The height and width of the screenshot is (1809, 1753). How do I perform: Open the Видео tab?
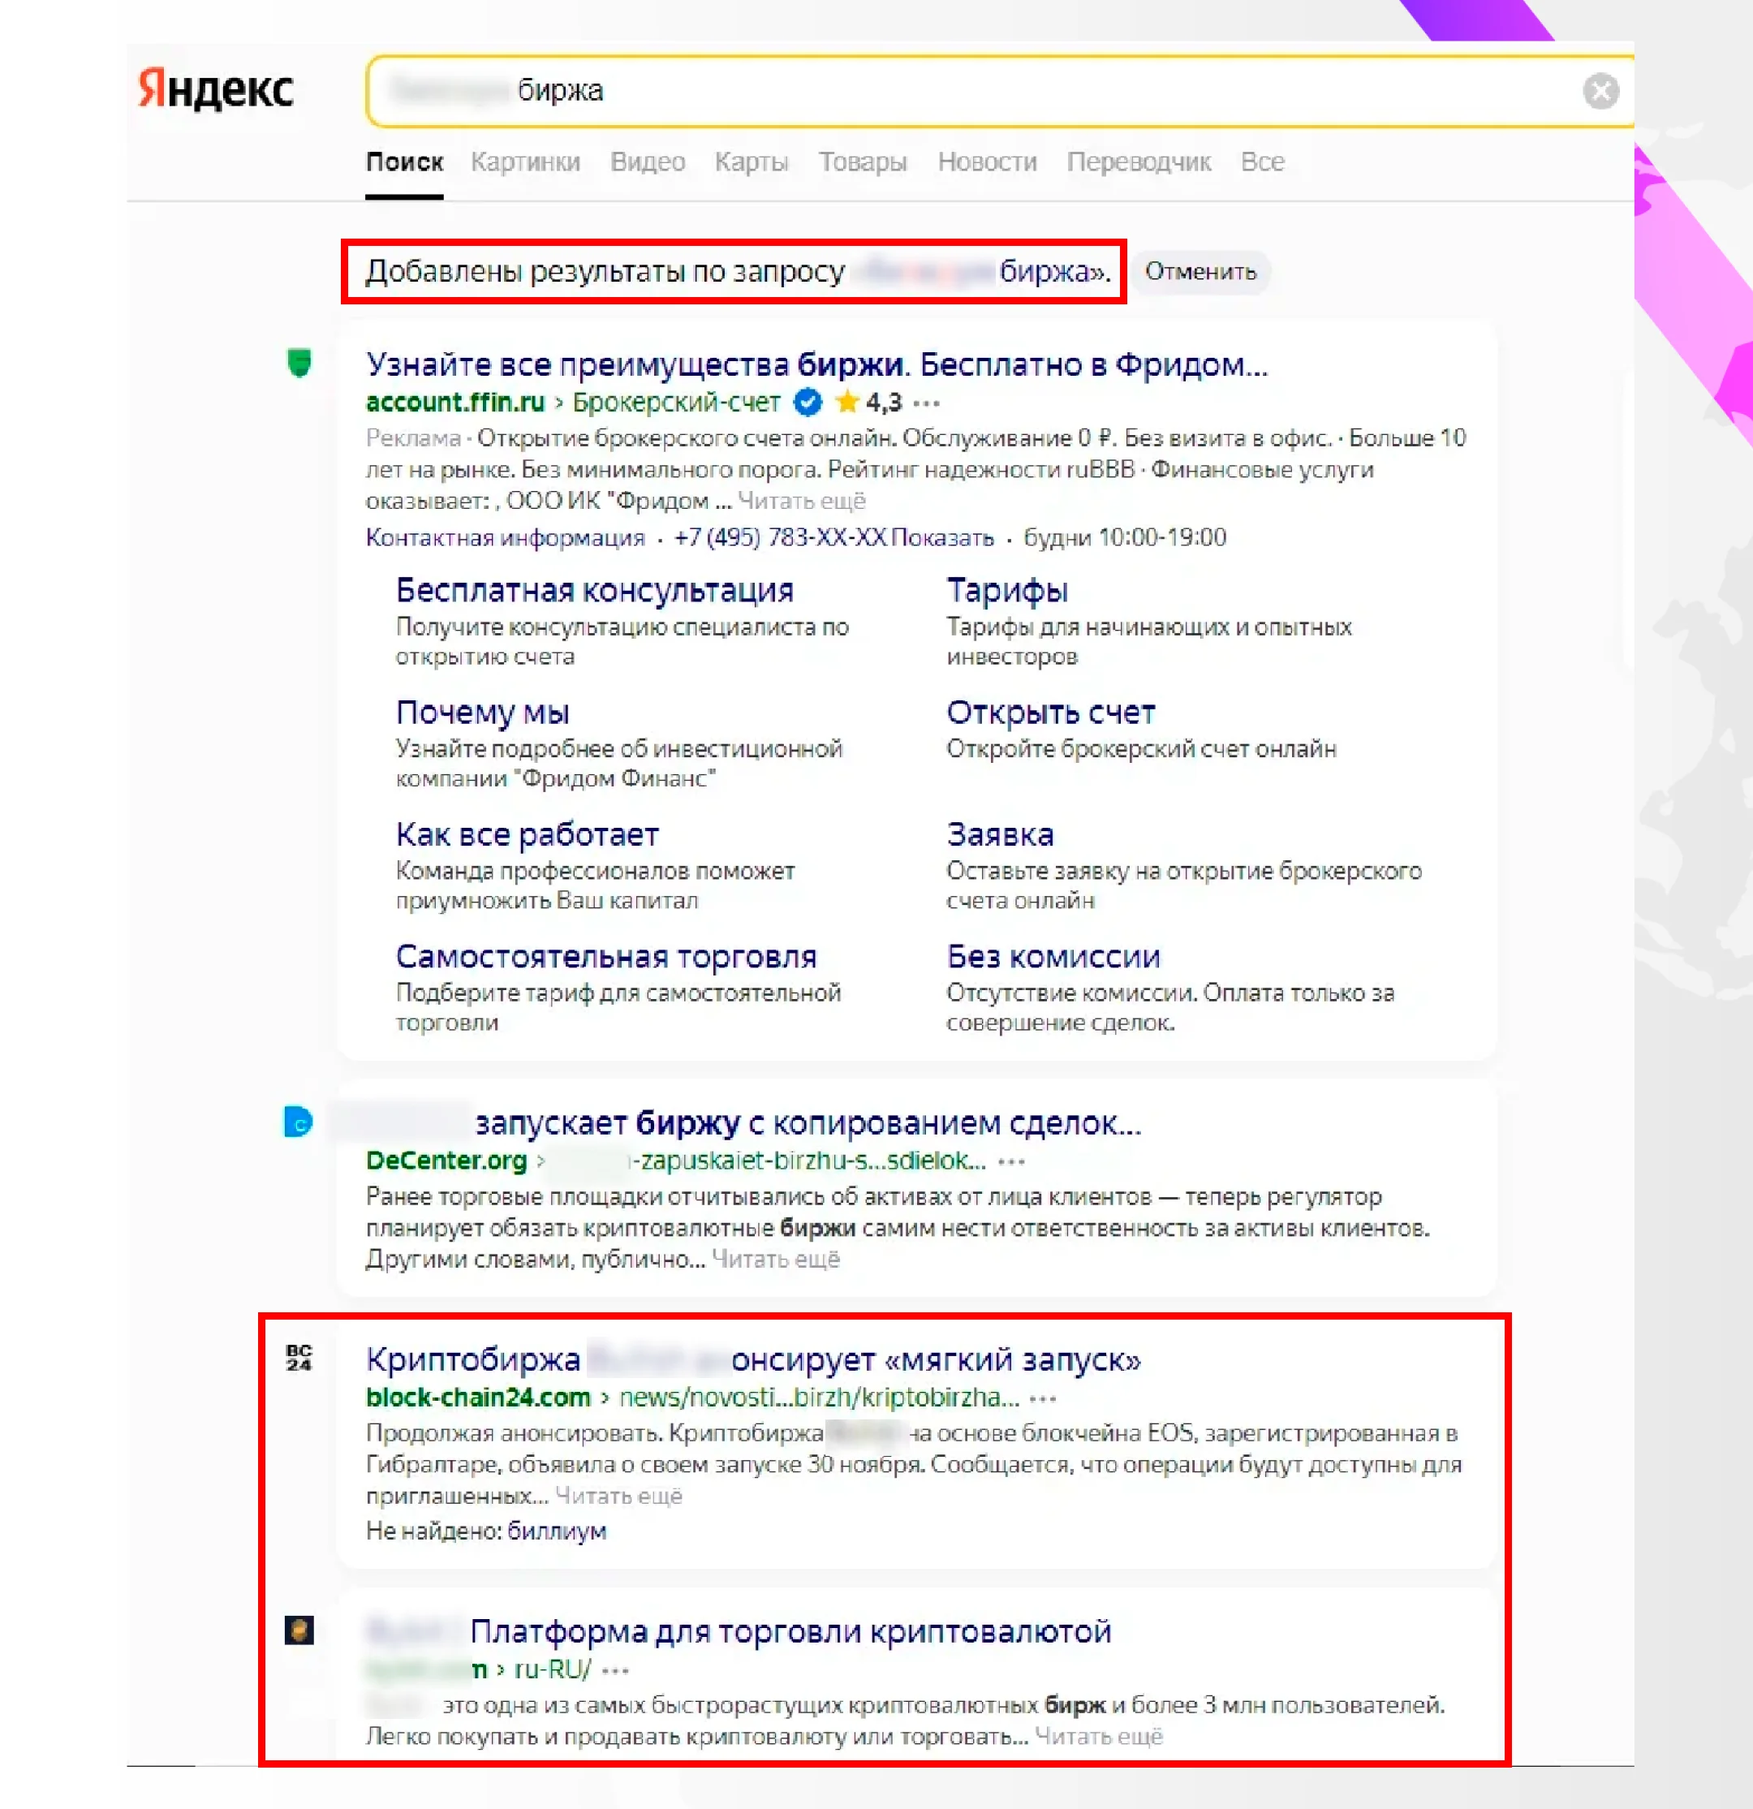tap(647, 162)
